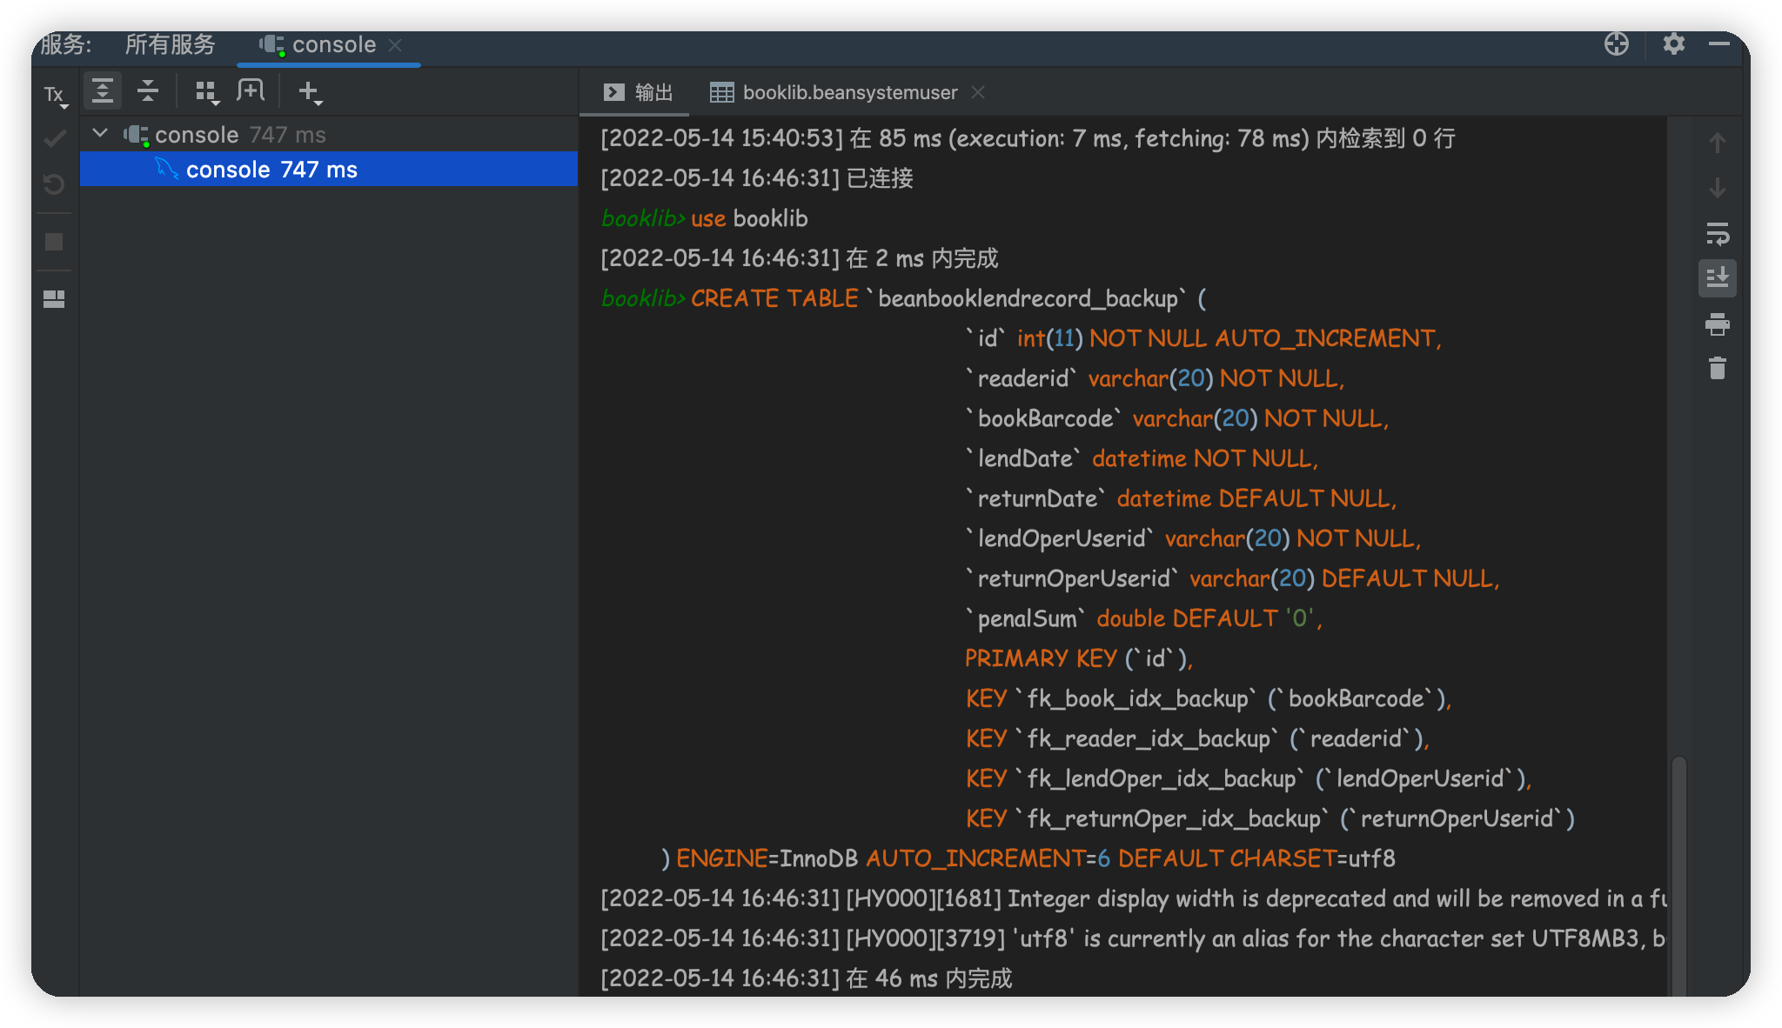Image resolution: width=1782 pixels, height=1028 pixels.
Task: Toggle the soft-wrap icon in output gutter
Action: [x=1718, y=234]
